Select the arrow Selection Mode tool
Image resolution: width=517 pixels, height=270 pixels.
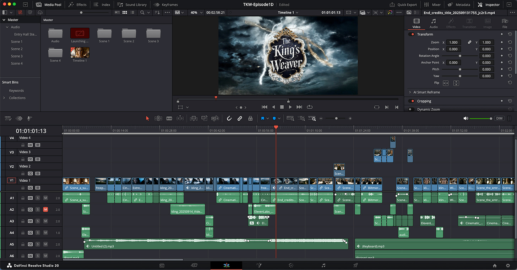pos(148,119)
